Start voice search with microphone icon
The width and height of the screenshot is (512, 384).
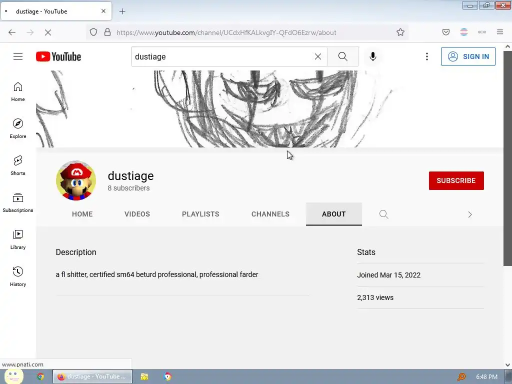373,56
